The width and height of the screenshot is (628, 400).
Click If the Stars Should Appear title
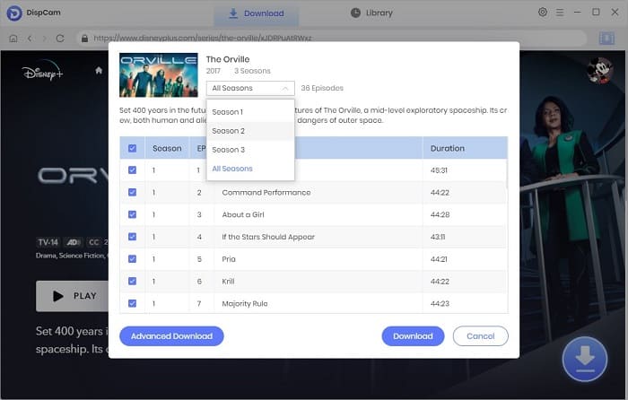pos(268,237)
